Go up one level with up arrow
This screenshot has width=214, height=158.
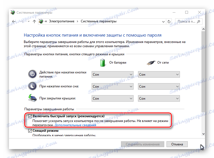pos(34,21)
